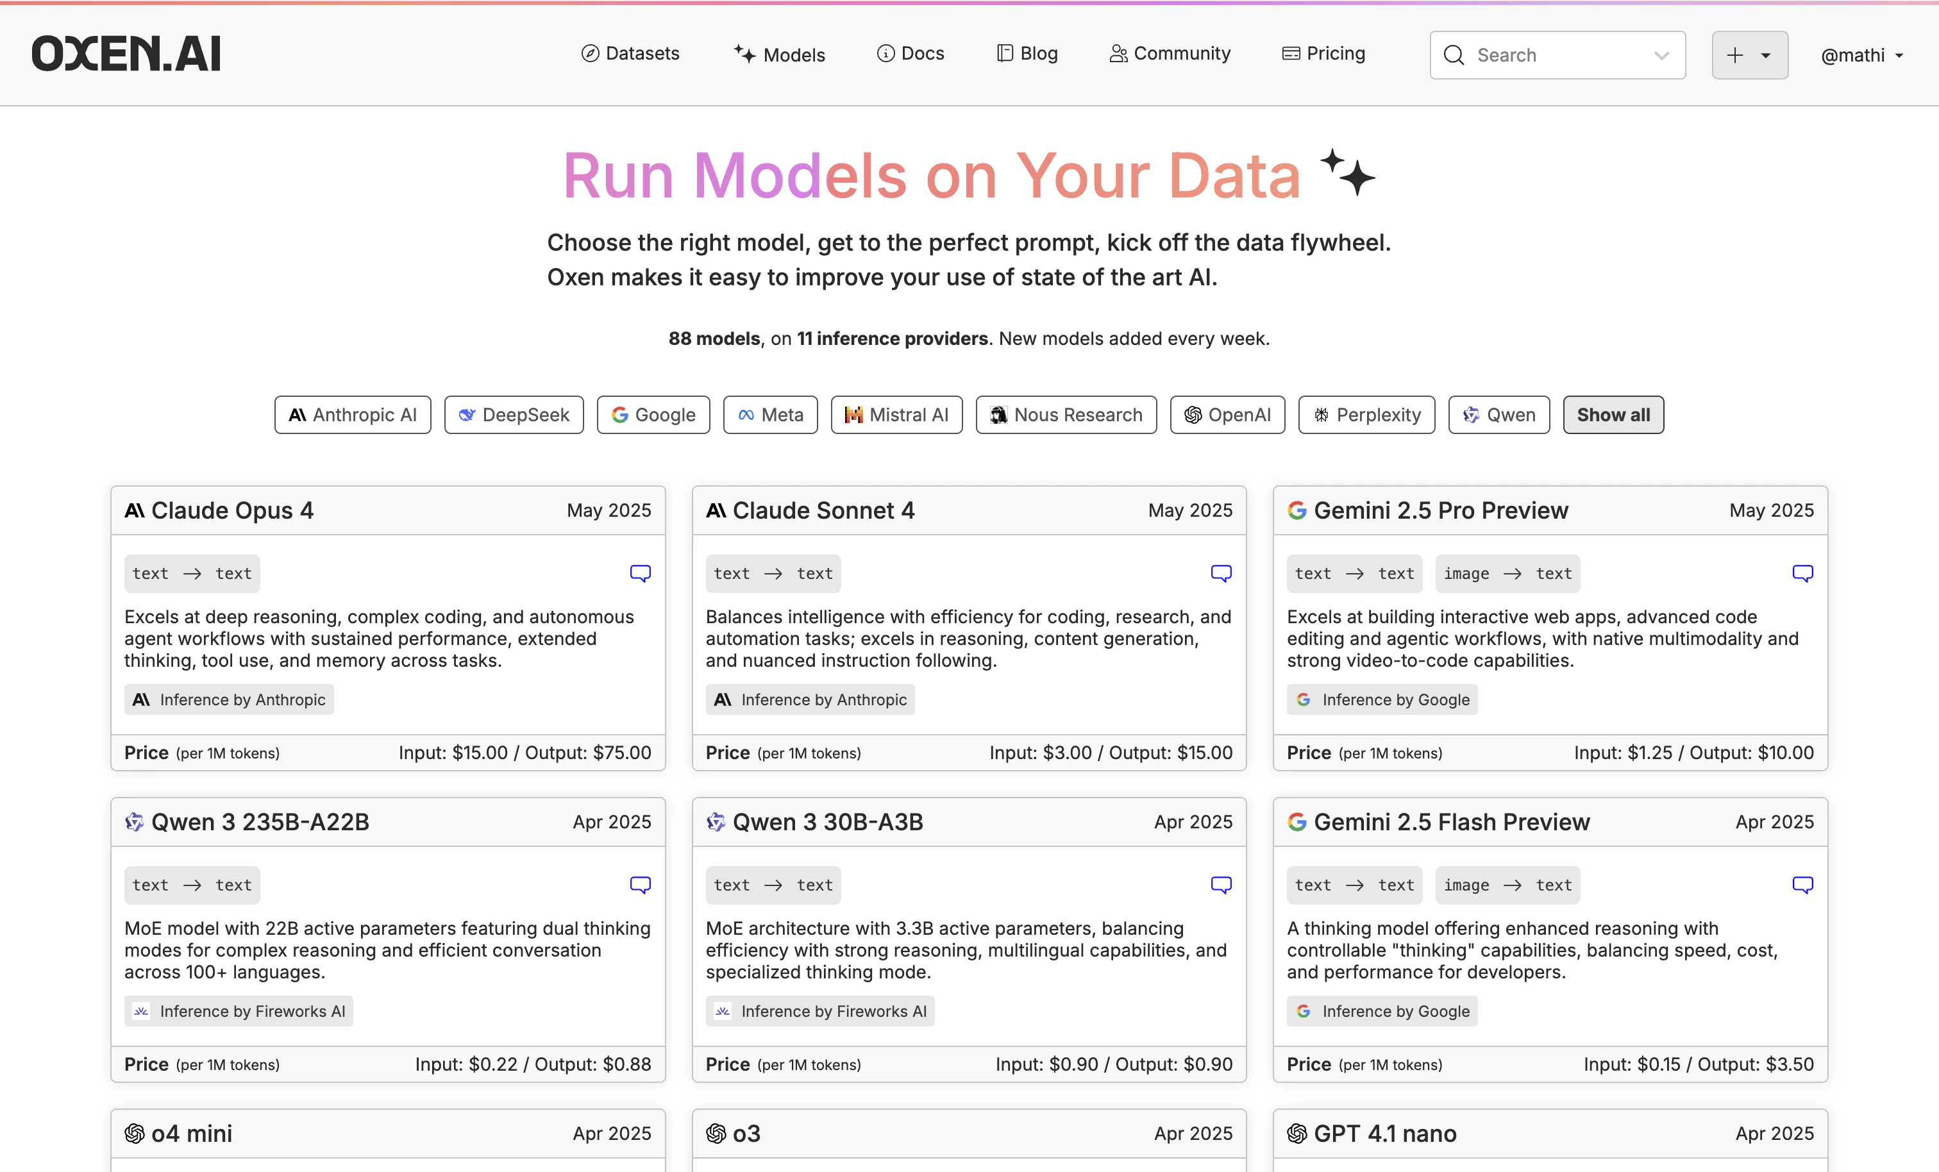
Task: Click the OpenAI logo next to o3
Action: 716,1134
